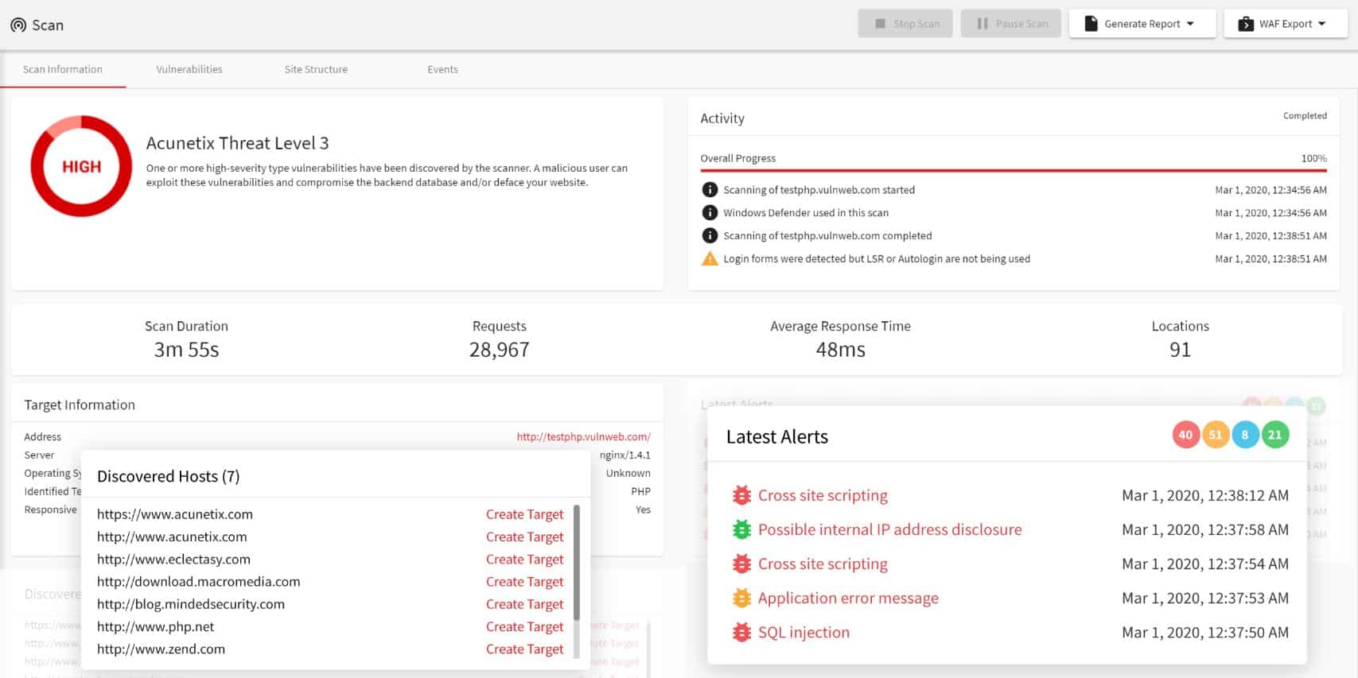Switch to the Site Structure tab

click(316, 69)
